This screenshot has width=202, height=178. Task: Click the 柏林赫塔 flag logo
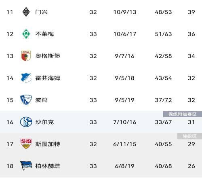[x=26, y=166]
